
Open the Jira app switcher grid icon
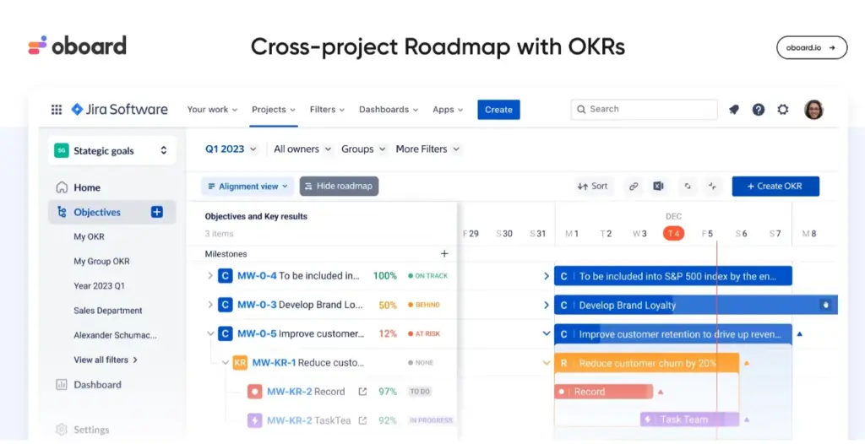57,109
